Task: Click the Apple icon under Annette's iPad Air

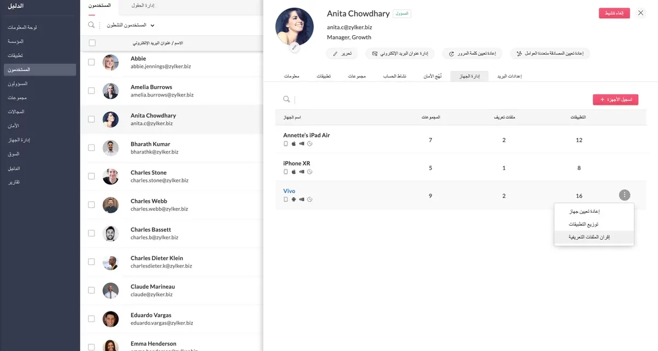Action: point(293,144)
